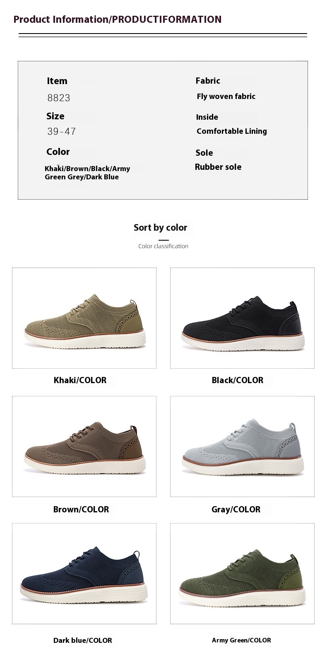327x671 pixels.
Task: Click the Sort by color heading
Action: (x=161, y=228)
